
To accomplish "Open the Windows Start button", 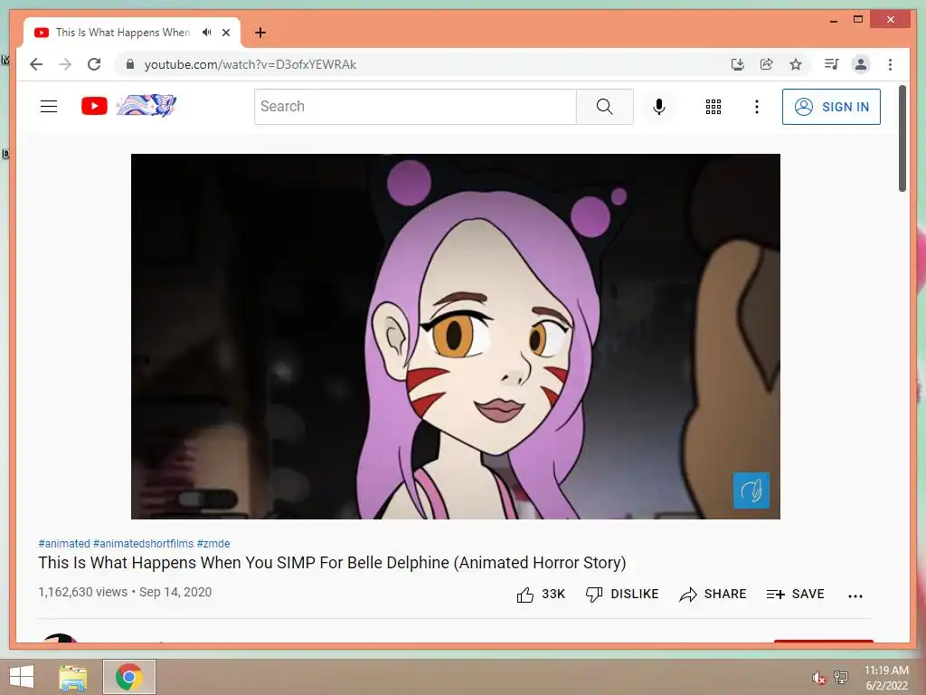I will click(22, 677).
